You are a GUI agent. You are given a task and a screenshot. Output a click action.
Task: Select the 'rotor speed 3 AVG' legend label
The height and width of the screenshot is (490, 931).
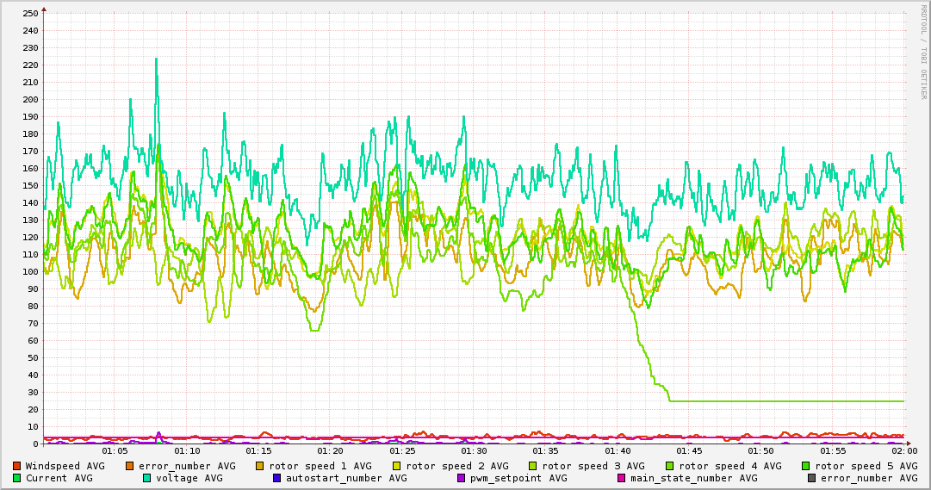[x=593, y=466]
